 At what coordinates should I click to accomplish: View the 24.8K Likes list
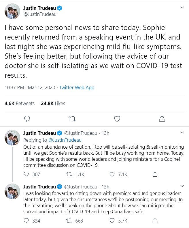(53, 103)
